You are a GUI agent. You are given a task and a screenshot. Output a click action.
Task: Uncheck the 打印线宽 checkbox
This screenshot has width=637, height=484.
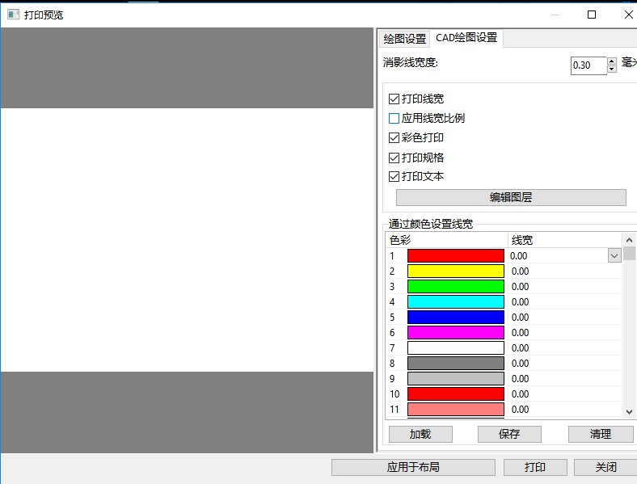pyautogui.click(x=394, y=99)
